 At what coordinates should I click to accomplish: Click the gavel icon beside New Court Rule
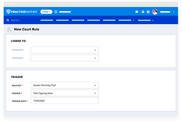pos(9,29)
